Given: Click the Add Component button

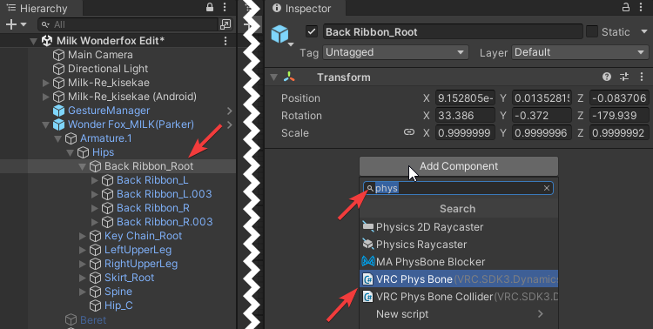Looking at the screenshot, I should (x=459, y=166).
